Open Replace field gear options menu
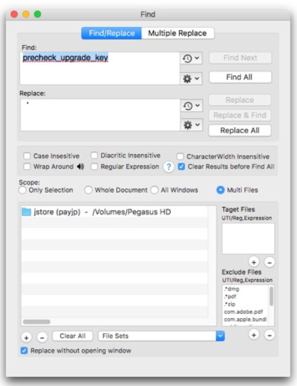The width and height of the screenshot is (297, 386). click(191, 125)
